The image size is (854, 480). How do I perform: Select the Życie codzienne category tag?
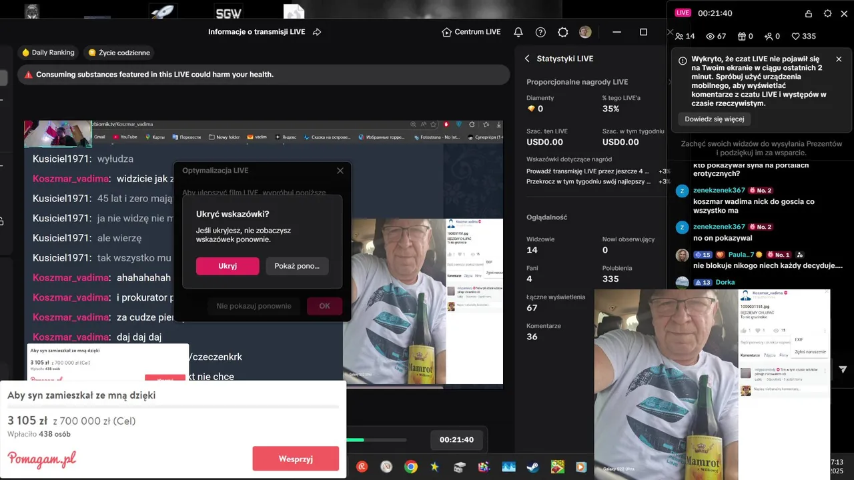pyautogui.click(x=119, y=53)
